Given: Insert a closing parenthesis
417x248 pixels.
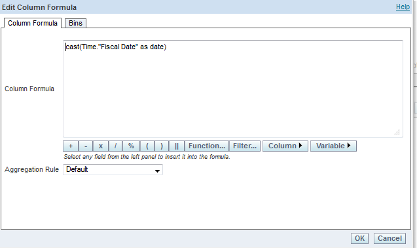Looking at the screenshot, I should [x=162, y=146].
